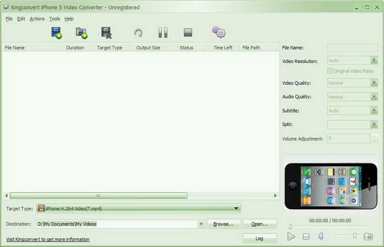Click the Remove Video toolbar icon
The width and height of the screenshot is (384, 247).
(106, 33)
